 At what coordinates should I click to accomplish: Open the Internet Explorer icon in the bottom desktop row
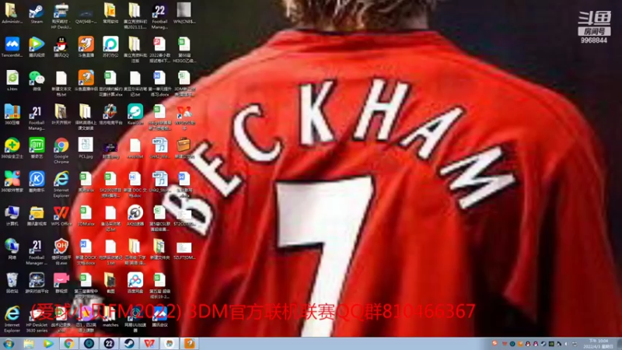click(12, 319)
